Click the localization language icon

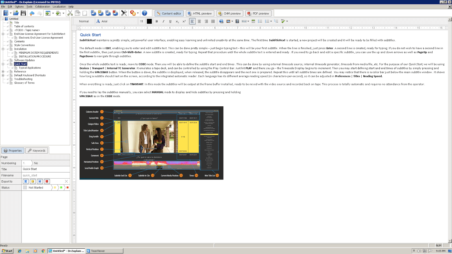click(133, 13)
